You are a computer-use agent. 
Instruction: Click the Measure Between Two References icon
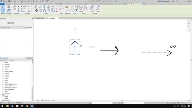[67, 11]
